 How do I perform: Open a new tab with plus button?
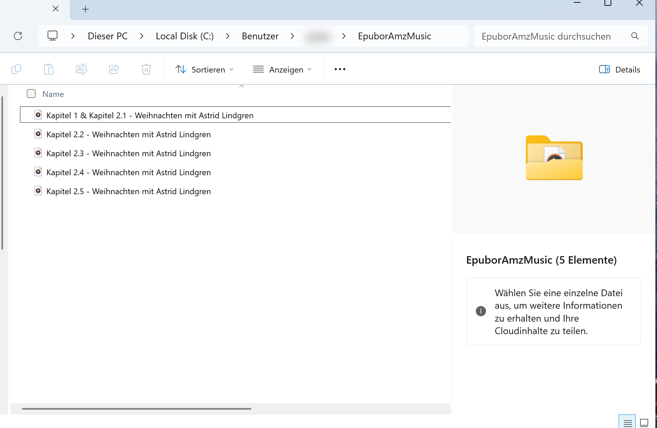point(85,9)
